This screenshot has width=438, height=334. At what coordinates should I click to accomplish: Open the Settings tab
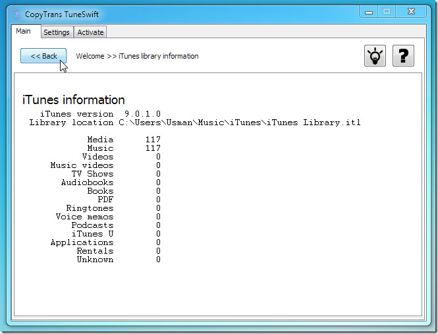pyautogui.click(x=57, y=32)
